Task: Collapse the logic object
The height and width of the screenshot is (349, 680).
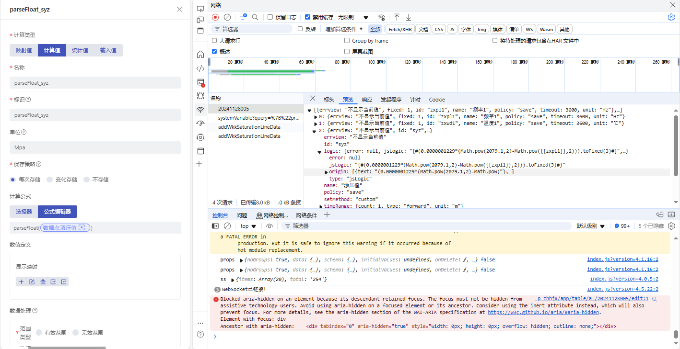Action: click(x=319, y=151)
